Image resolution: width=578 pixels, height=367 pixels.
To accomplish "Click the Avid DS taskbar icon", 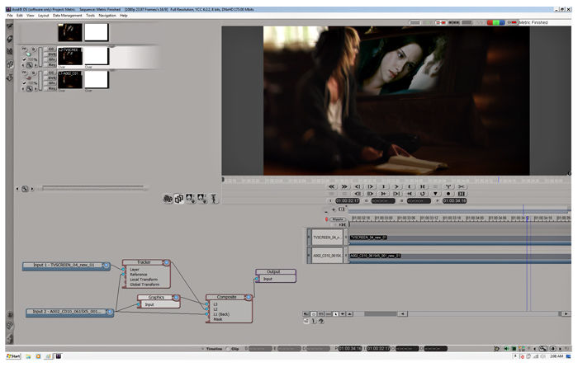I will coord(59,356).
